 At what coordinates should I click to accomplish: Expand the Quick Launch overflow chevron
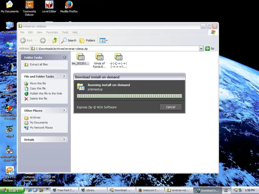click(47, 189)
